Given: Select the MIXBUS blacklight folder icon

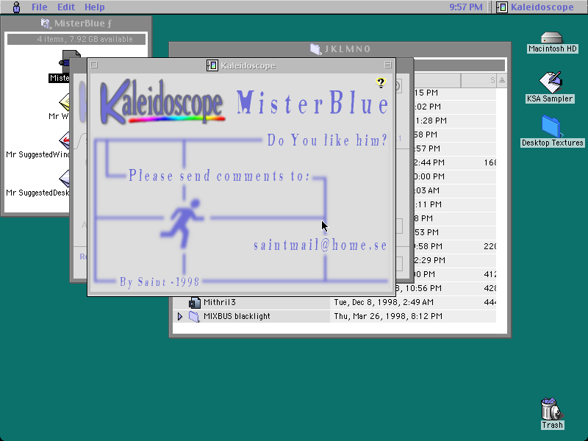Looking at the screenshot, I should 194,316.
